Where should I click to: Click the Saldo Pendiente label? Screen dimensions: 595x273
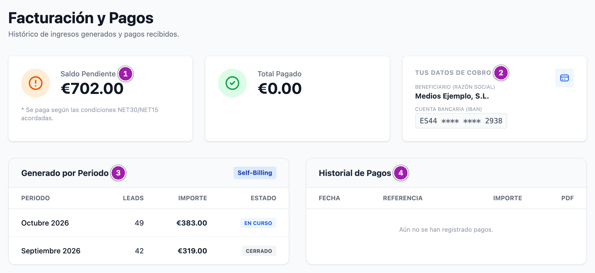[88, 74]
